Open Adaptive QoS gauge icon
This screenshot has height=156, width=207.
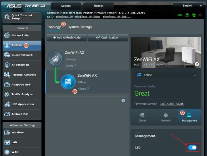pyautogui.click(x=7, y=84)
